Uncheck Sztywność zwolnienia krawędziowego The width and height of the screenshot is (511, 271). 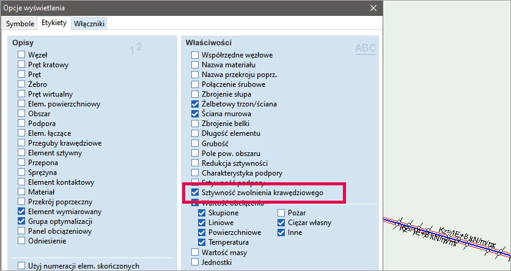196,193
